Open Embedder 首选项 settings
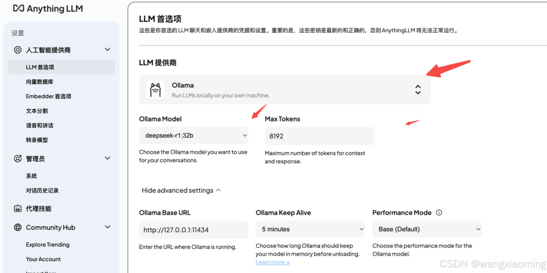Viewport: 547px width, 273px height. (x=49, y=97)
